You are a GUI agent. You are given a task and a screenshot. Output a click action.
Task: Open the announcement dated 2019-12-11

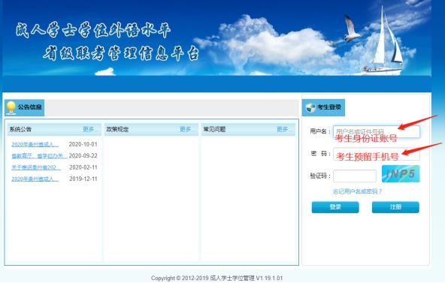[x=35, y=179]
